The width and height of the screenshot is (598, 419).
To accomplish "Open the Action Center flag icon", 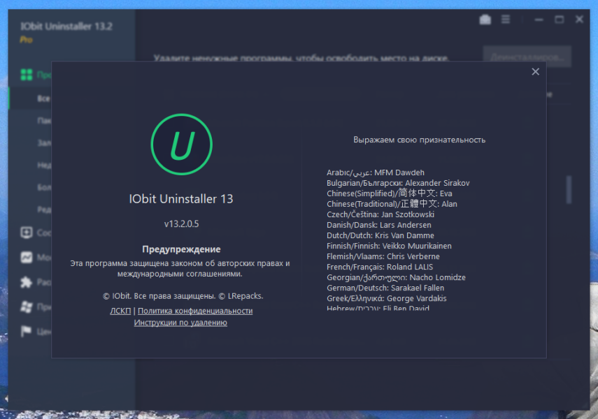I will click(26, 331).
